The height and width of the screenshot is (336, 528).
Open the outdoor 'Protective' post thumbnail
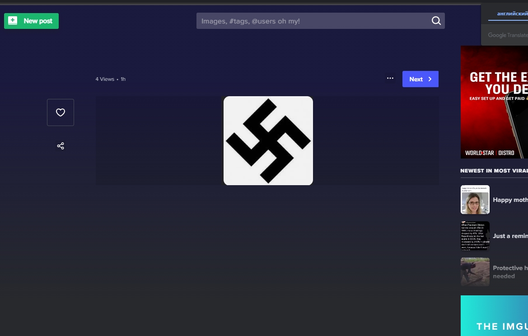pos(475,272)
